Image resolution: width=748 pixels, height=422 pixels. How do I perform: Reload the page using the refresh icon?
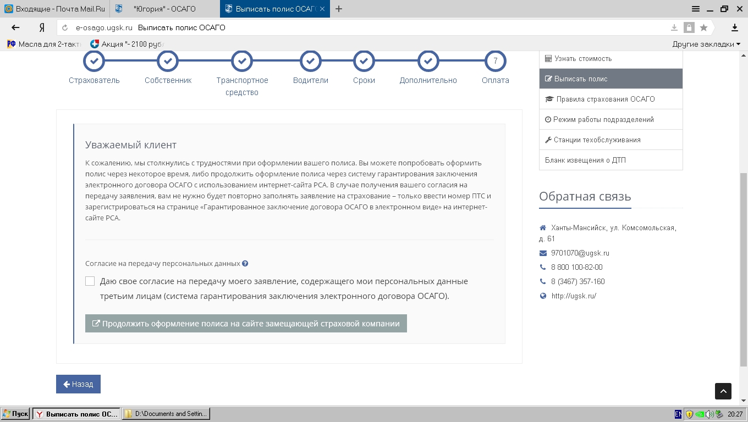click(x=65, y=27)
